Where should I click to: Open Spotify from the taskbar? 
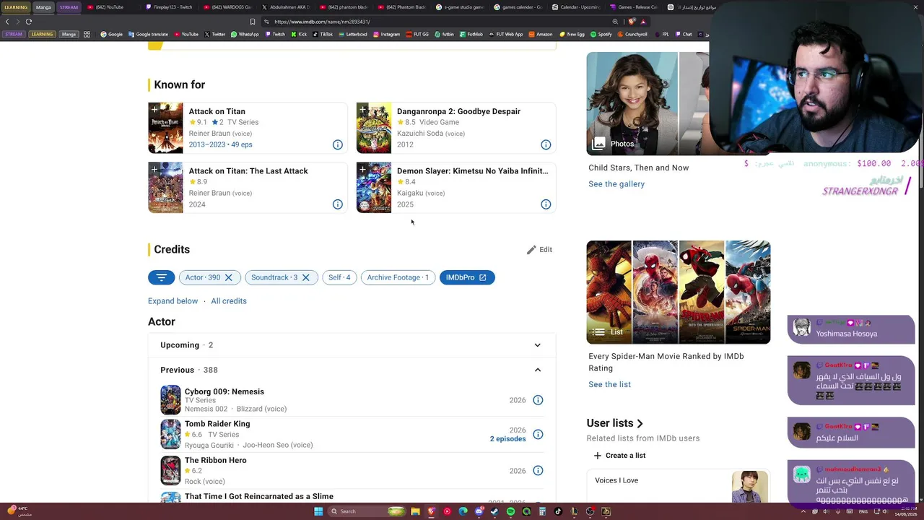click(510, 511)
